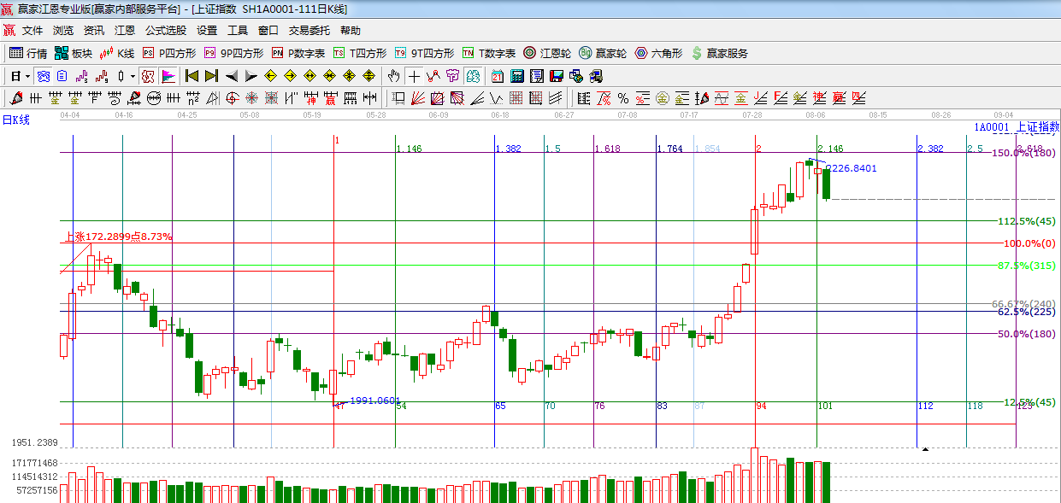Toggle the crosshair cursor button
Viewport: 1061px width, 503px height.
[x=414, y=76]
